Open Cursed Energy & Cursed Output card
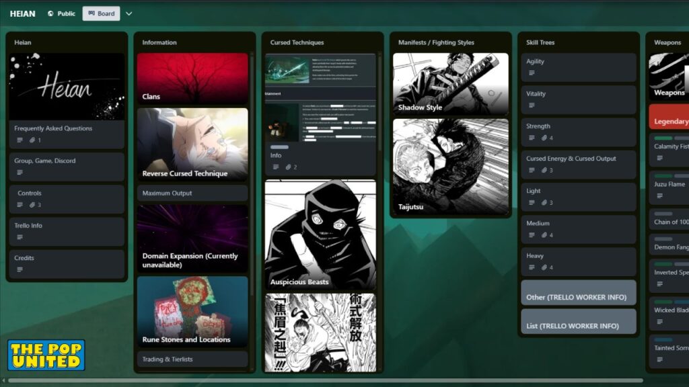The image size is (689, 387). point(578,165)
